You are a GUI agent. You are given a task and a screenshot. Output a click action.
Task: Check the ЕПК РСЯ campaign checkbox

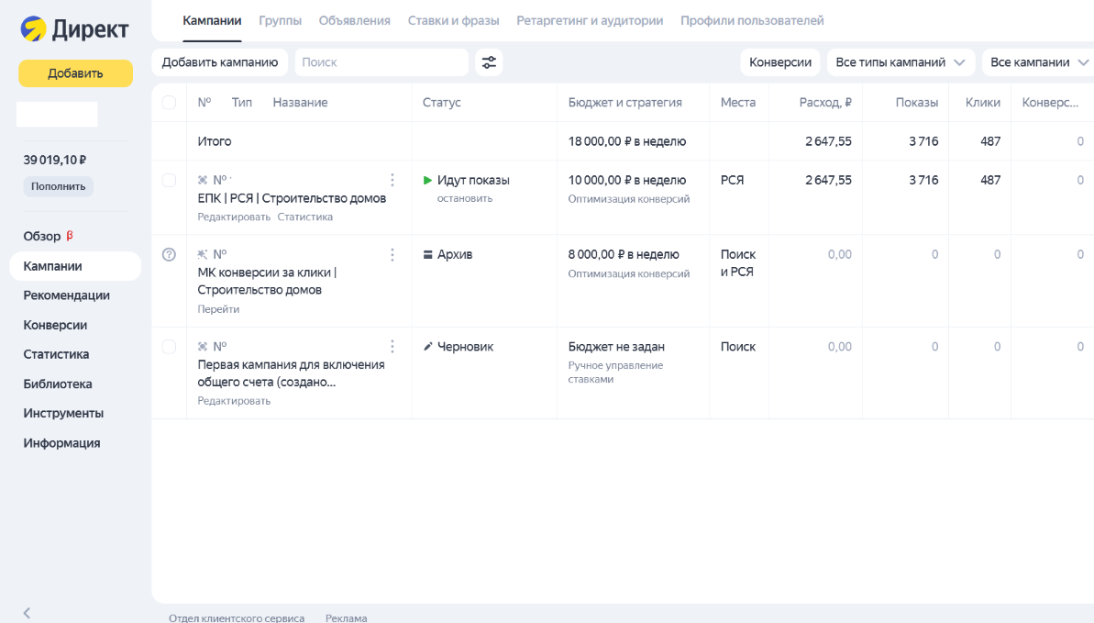[169, 181]
